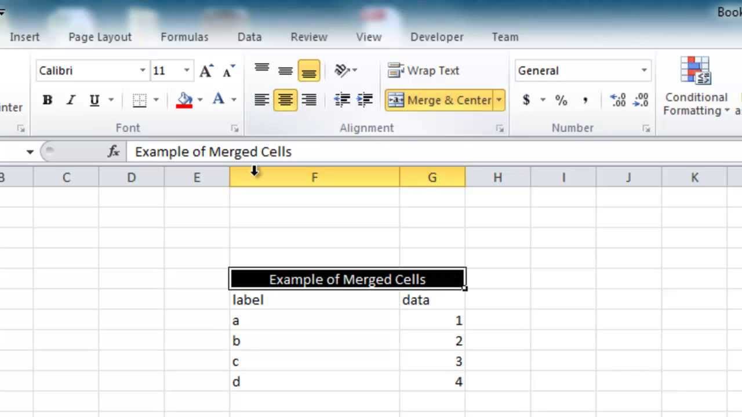Image resolution: width=742 pixels, height=417 pixels.
Task: Switch to the Insert tab
Action: click(24, 36)
